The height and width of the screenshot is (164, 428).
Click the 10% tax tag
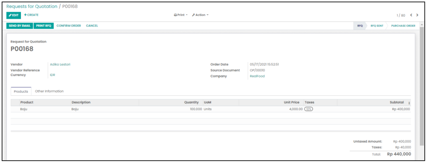[x=309, y=109]
